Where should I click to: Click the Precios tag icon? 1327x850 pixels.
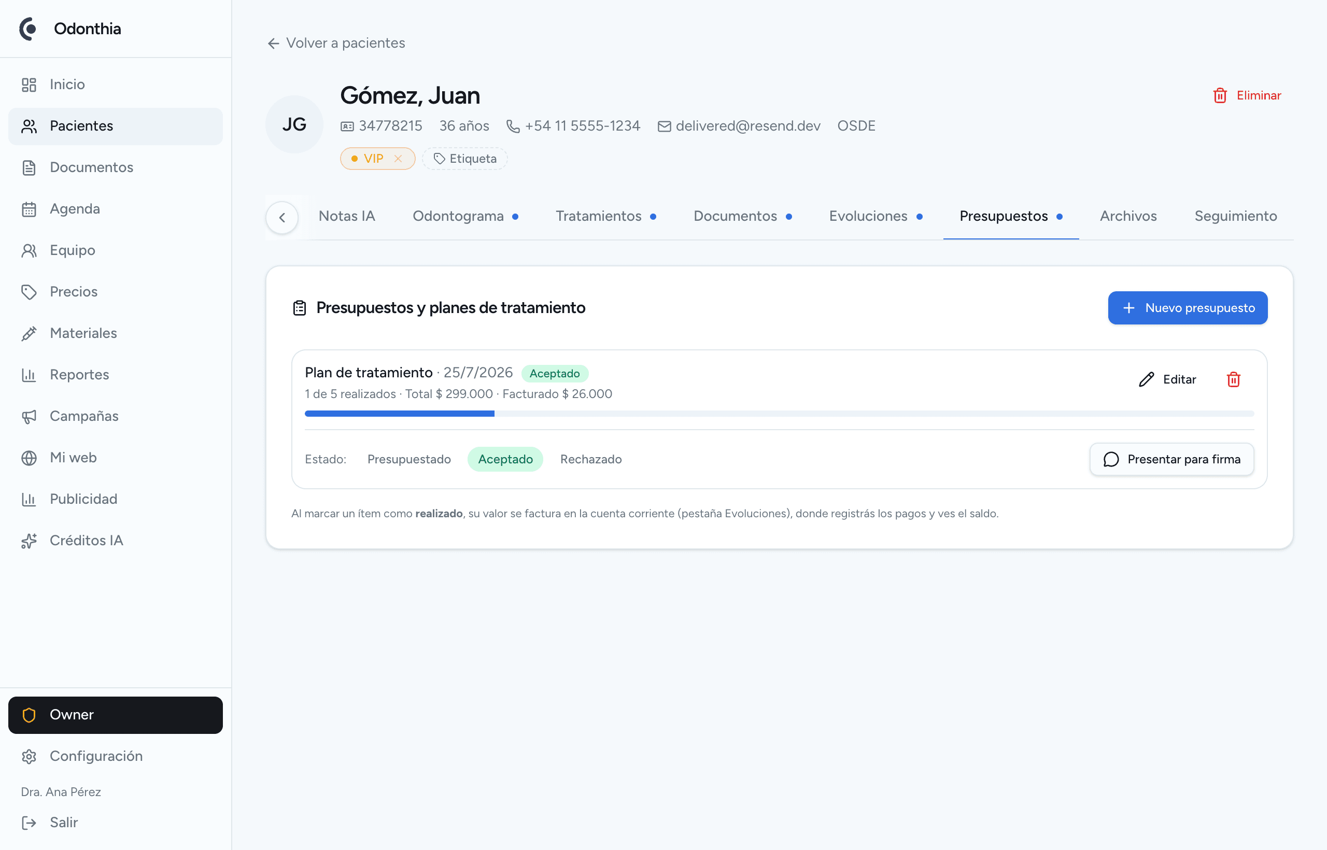click(x=29, y=292)
